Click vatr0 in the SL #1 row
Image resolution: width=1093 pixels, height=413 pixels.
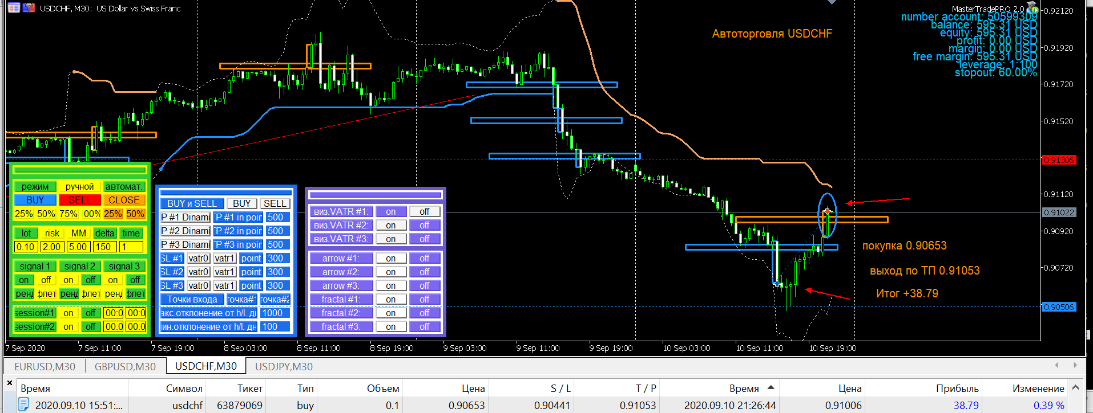tap(198, 258)
